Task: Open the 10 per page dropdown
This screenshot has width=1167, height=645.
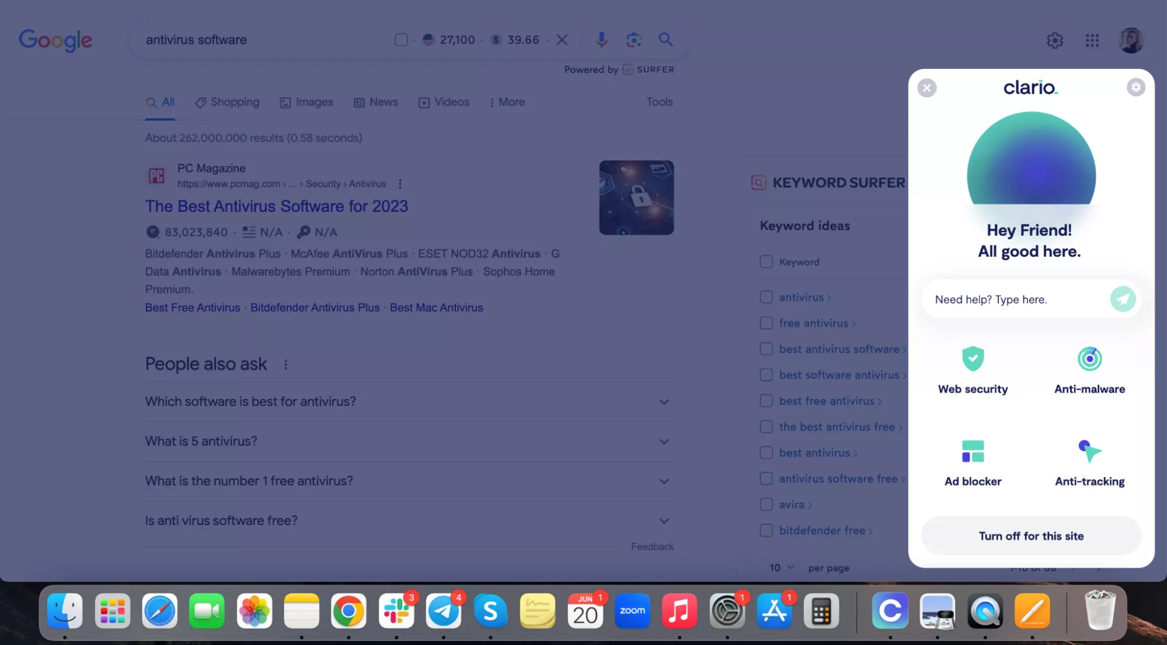Action: [x=781, y=567]
